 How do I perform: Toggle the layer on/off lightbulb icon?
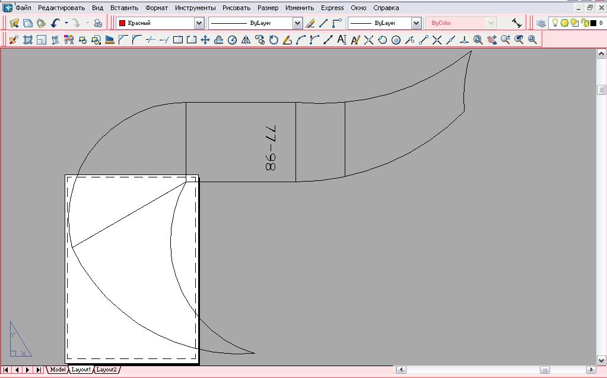point(555,23)
